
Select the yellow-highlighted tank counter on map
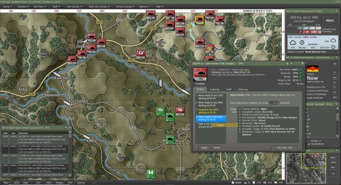point(199,19)
